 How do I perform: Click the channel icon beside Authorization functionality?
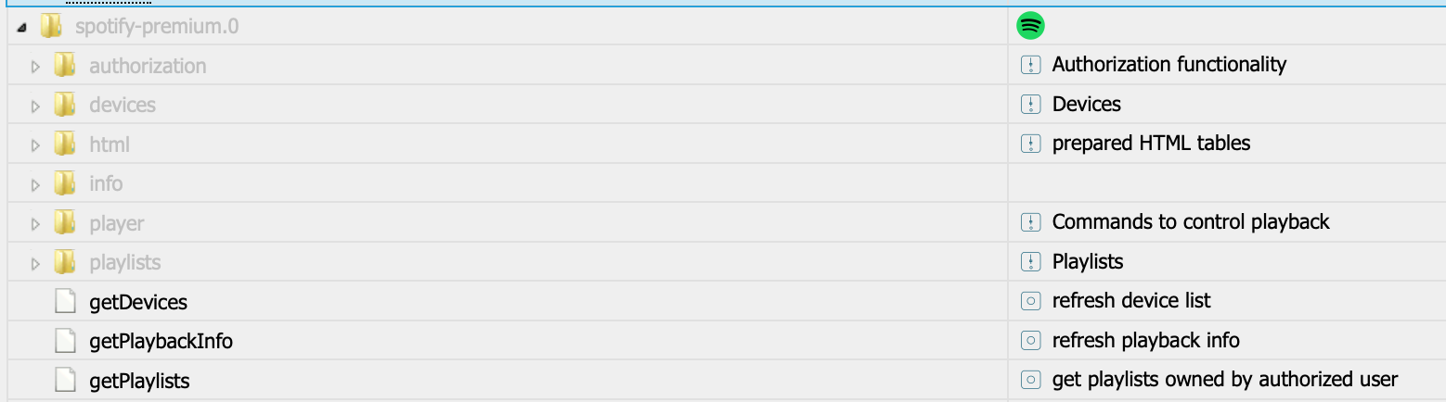(x=1030, y=65)
